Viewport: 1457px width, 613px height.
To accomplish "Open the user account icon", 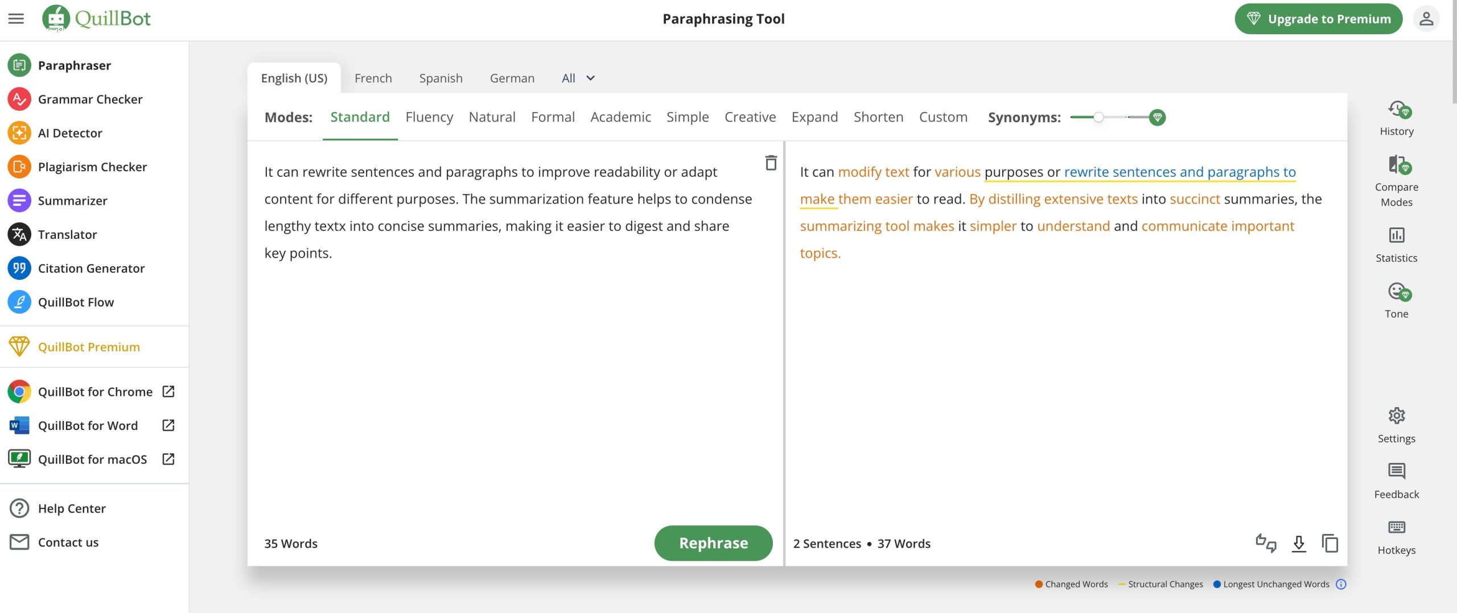I will [x=1426, y=19].
